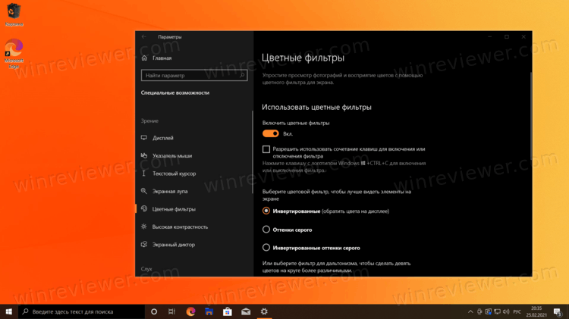The height and width of the screenshot is (319, 569).
Task: Click the main pane vertical scrollbar
Action: coord(531,116)
